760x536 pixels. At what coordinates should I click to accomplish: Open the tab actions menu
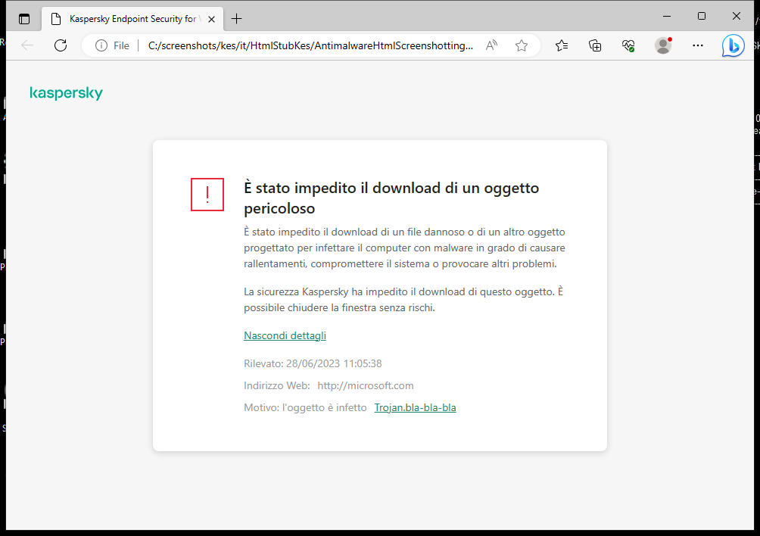23,17
